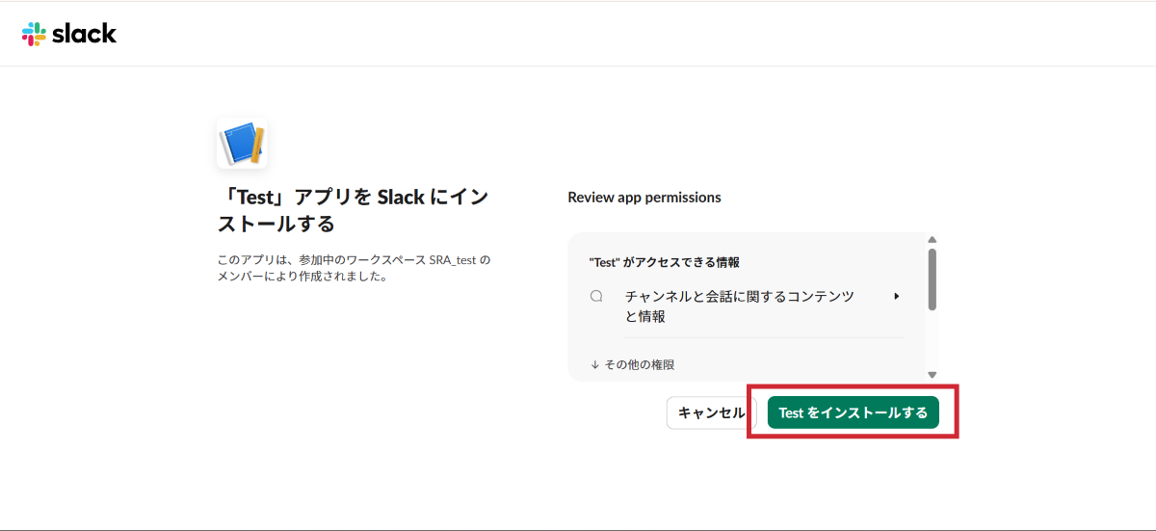Click the speech bubble icon beside channel permissions
Image resolution: width=1156 pixels, height=531 pixels.
[x=596, y=297]
